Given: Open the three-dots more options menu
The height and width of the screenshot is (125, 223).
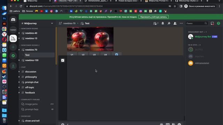Looking at the screenshot, I should pyautogui.click(x=181, y=23).
